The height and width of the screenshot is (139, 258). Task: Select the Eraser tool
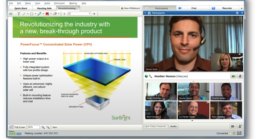click(x=55, y=14)
